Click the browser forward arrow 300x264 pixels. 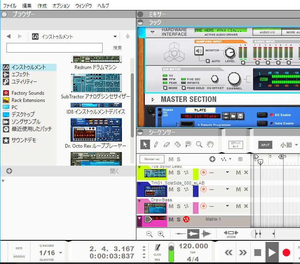coord(20,37)
